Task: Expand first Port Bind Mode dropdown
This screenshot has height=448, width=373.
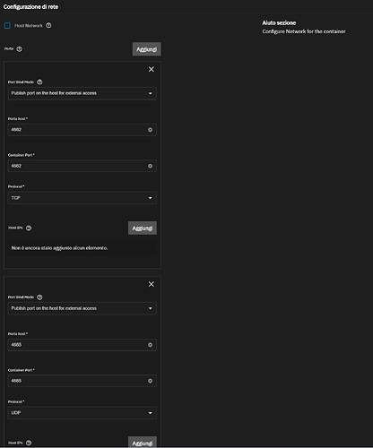Action: 82,93
